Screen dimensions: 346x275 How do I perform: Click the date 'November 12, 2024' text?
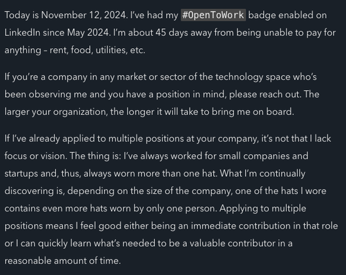(x=84, y=15)
